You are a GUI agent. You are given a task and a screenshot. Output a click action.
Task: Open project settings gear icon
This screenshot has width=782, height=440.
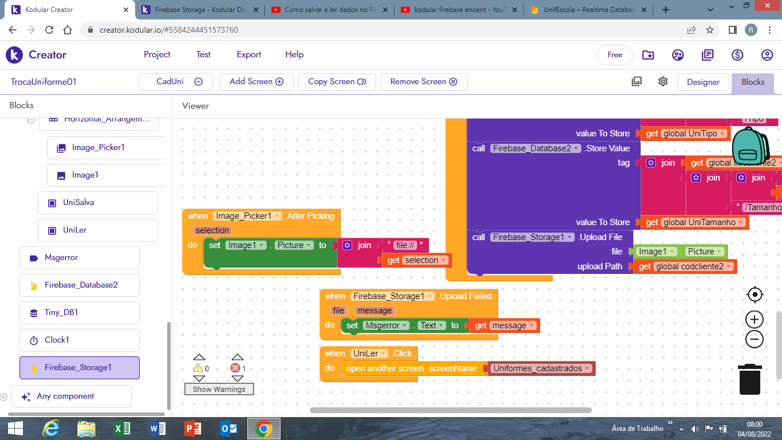pyautogui.click(x=663, y=81)
